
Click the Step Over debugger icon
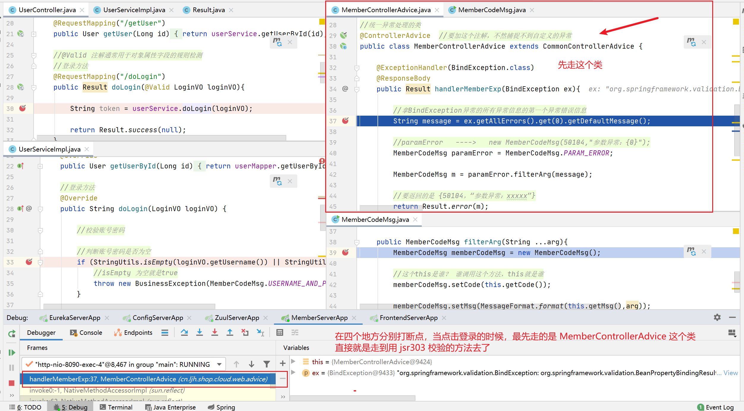click(184, 333)
